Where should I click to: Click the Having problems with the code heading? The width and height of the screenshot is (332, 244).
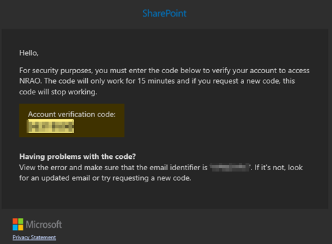pyautogui.click(x=77, y=157)
